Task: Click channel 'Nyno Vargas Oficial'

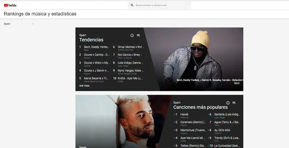Action: pyautogui.click(x=127, y=73)
